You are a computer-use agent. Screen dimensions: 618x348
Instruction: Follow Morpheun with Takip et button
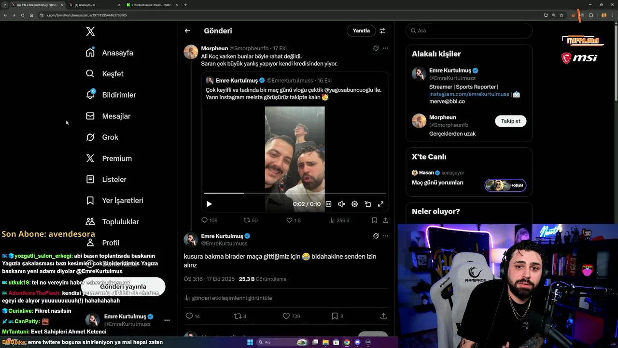coord(510,121)
